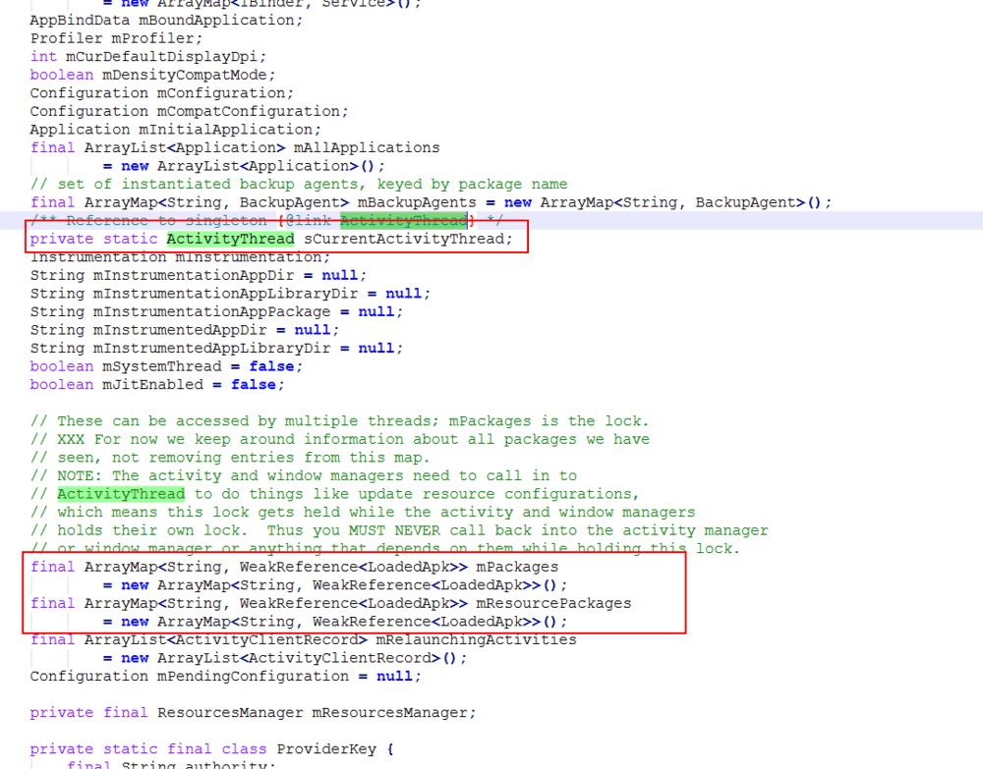Click the "ProviderKey" class name
This screenshot has width=983, height=769.
coord(326,749)
